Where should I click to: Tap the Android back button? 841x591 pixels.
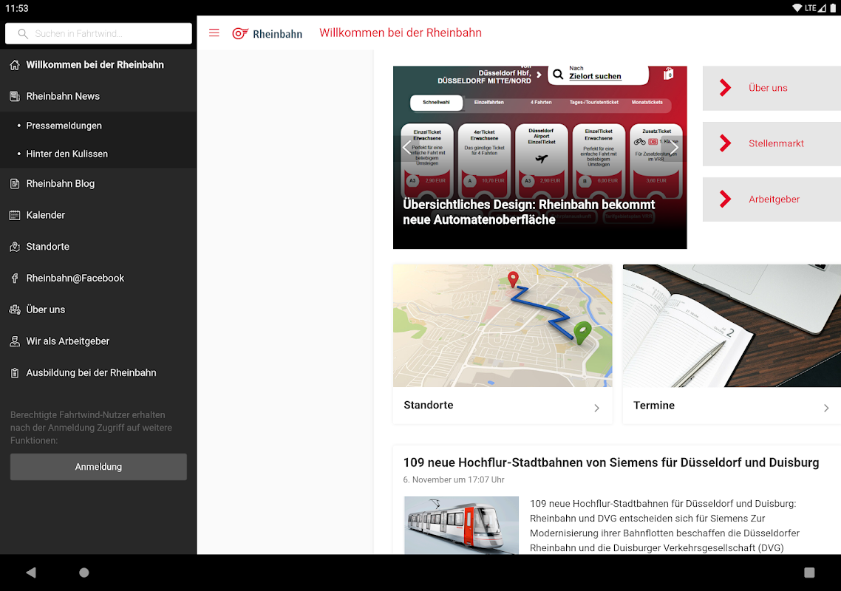(30, 573)
